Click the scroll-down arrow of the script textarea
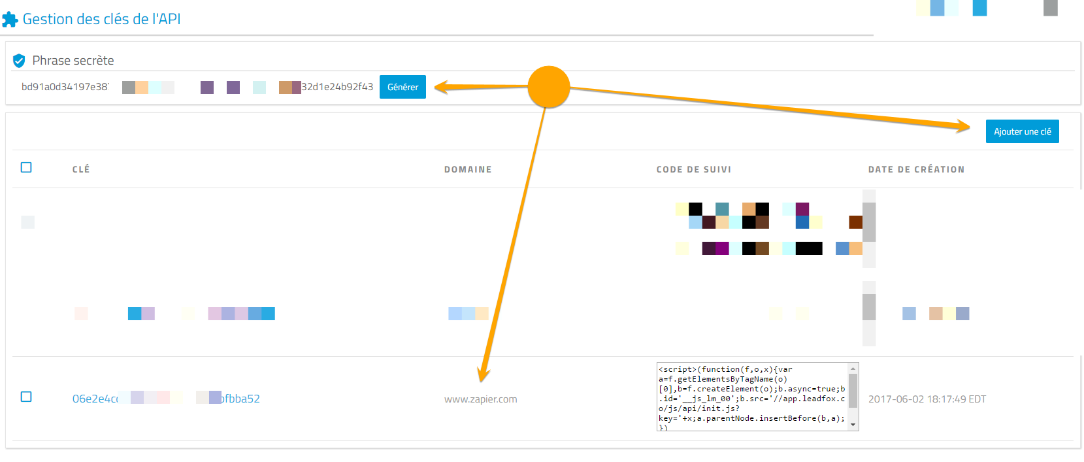 click(x=853, y=425)
